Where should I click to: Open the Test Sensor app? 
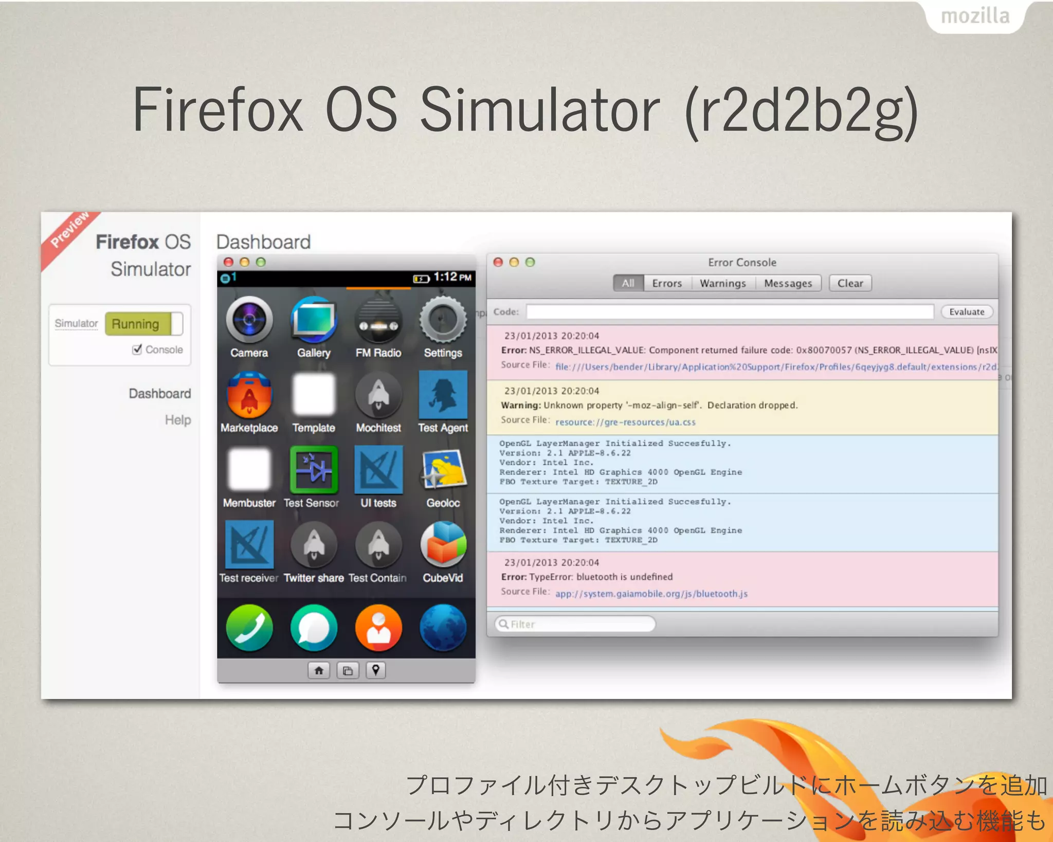pos(314,470)
